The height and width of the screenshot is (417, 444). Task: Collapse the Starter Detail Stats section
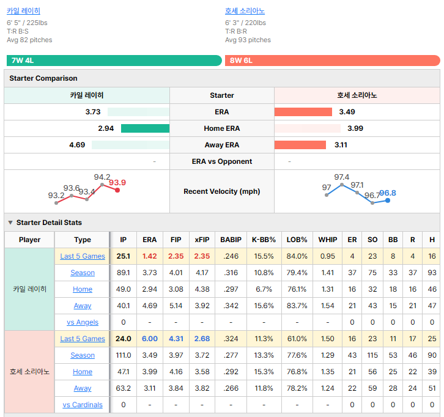tap(10, 223)
